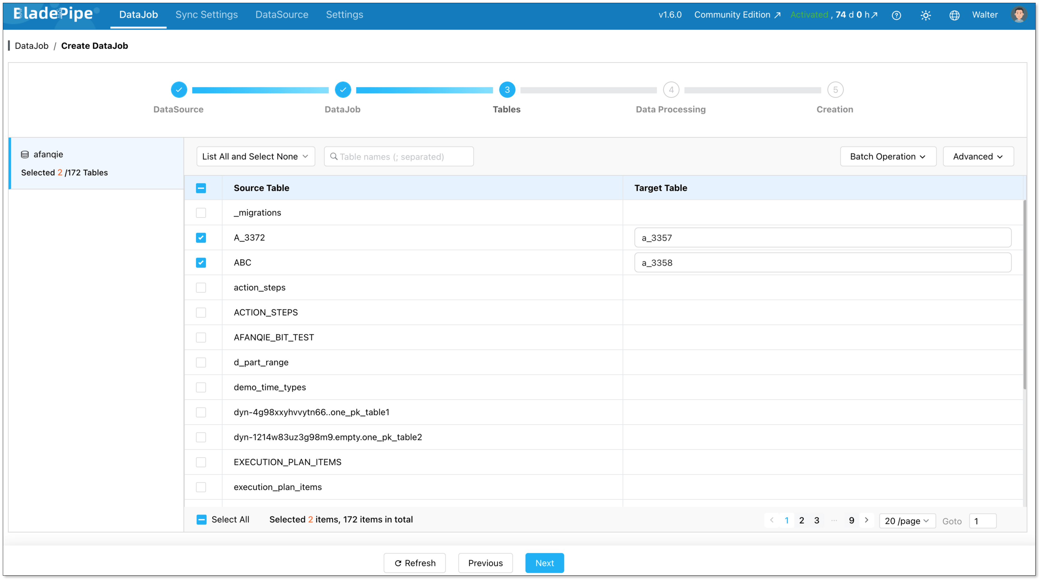Click pagination ellipsis to jump pages

pos(834,520)
